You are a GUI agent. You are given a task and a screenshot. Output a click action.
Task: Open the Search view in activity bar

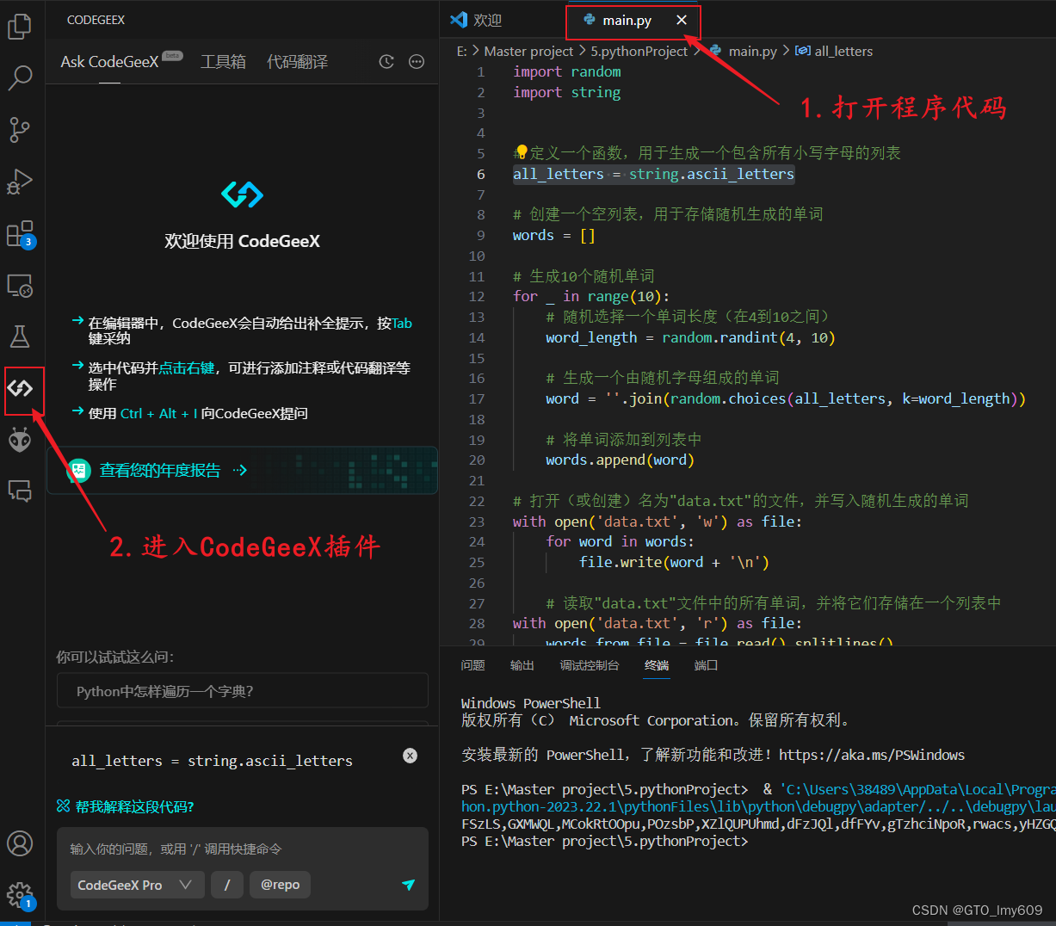pos(19,77)
